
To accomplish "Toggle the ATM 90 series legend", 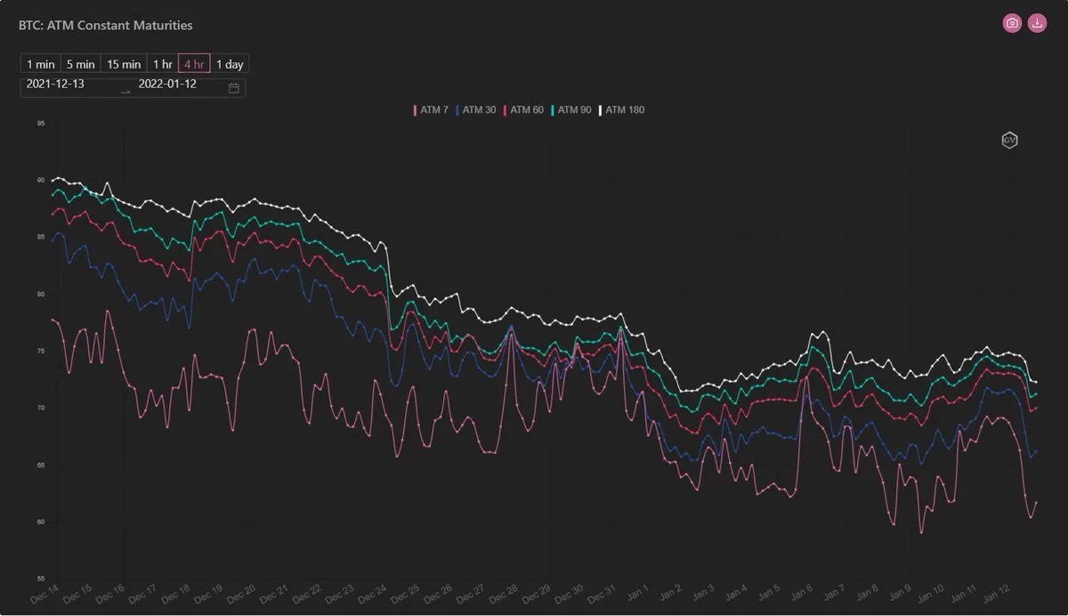I will [571, 110].
